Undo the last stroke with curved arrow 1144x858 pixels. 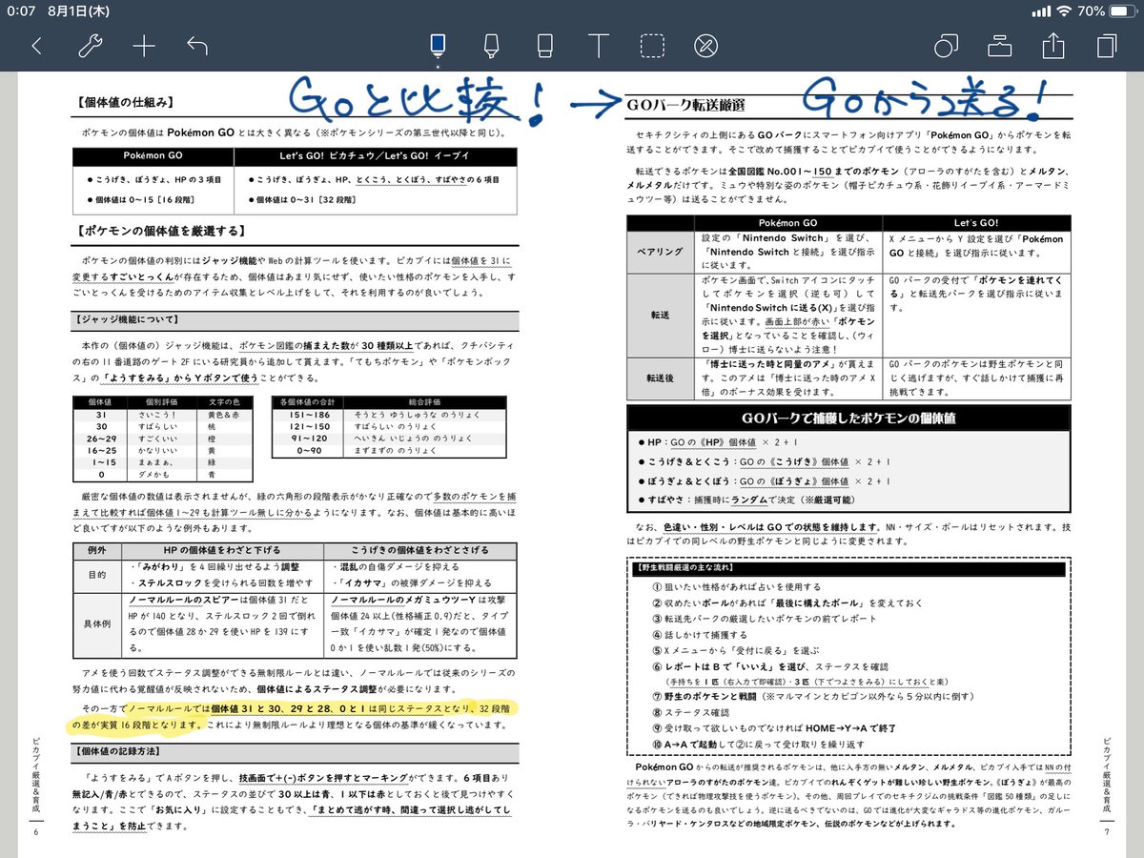tap(197, 46)
